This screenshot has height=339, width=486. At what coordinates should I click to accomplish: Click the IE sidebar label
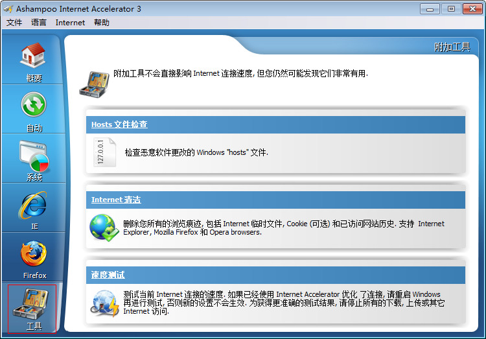(x=34, y=226)
